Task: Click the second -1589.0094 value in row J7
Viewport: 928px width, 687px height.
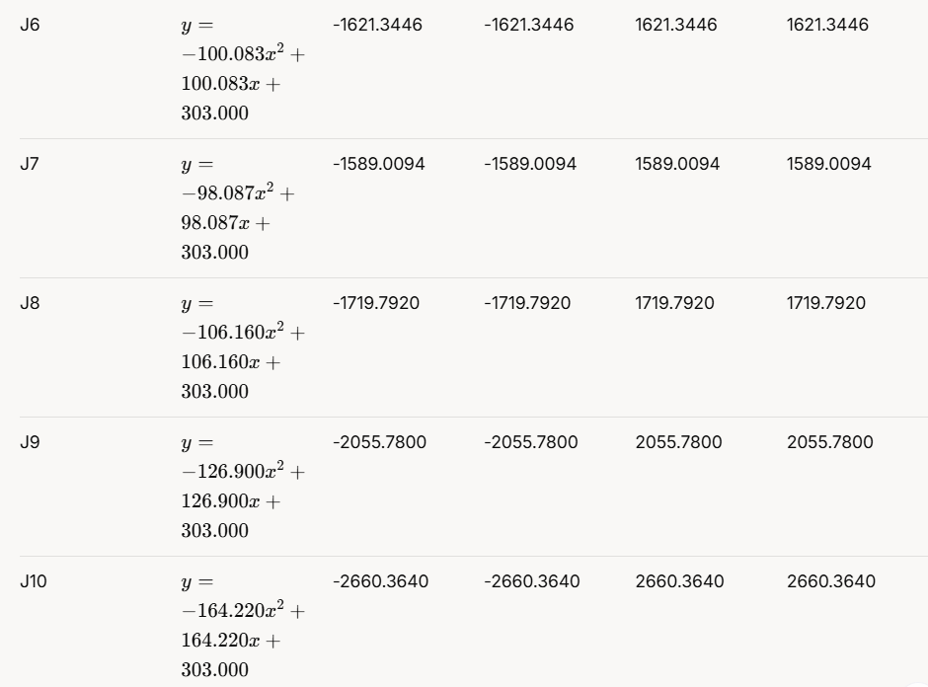Action: 530,164
